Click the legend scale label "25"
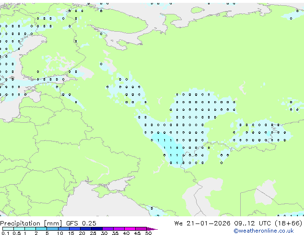304x235 pixels. 93,233
